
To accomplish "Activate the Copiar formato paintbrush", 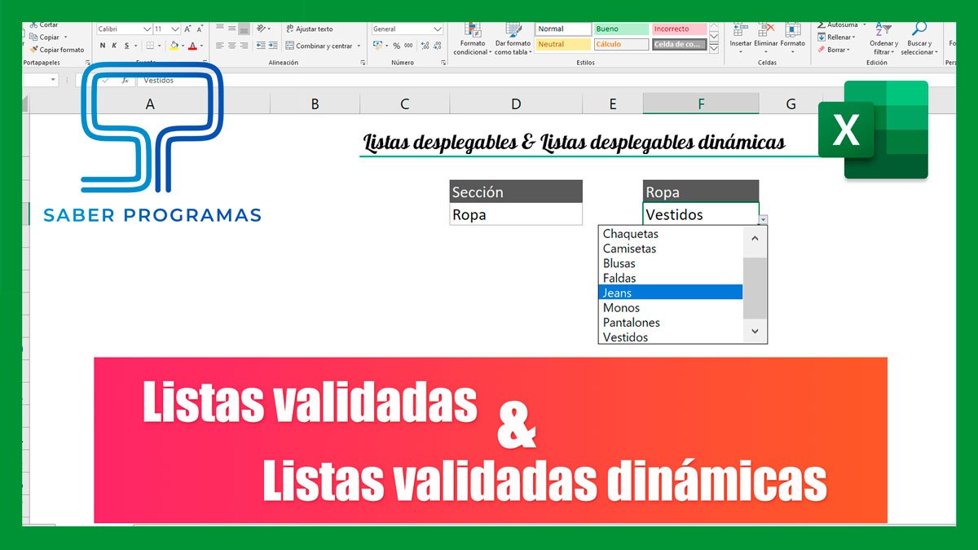I will pyautogui.click(x=33, y=50).
